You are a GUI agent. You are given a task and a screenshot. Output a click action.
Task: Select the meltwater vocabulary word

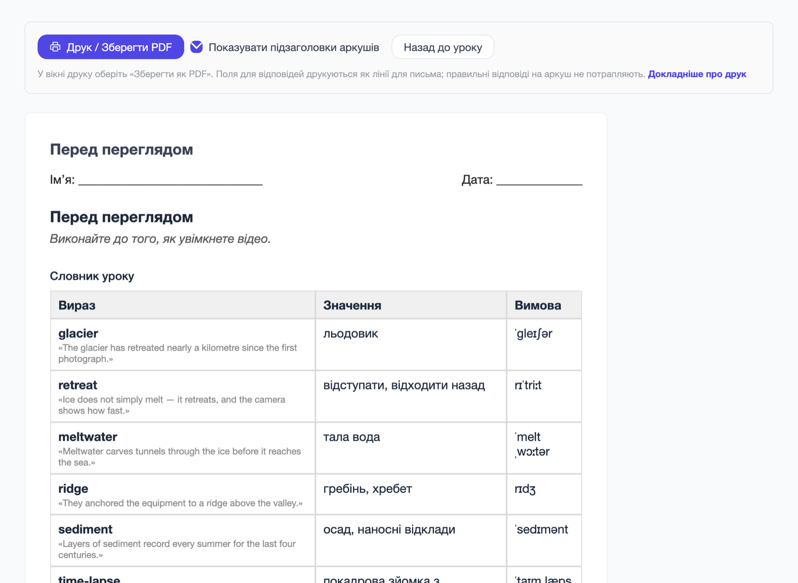pyautogui.click(x=88, y=437)
